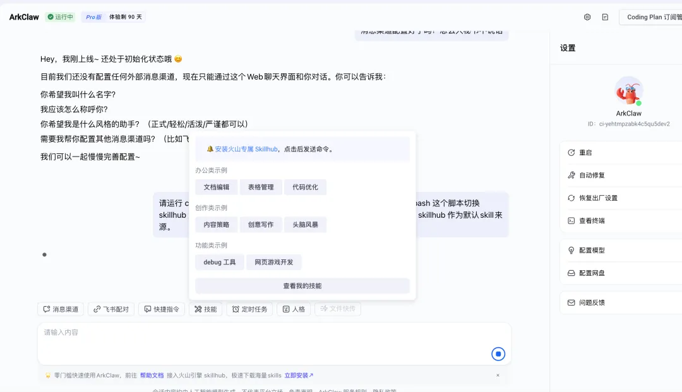Click the disk icon for 配置网盘
The image size is (682, 392).
coord(571,273)
